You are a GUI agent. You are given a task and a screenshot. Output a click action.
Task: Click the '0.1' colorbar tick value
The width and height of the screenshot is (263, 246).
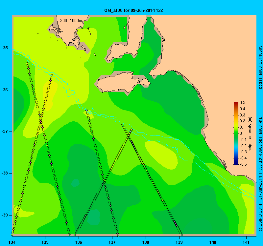[242, 127]
